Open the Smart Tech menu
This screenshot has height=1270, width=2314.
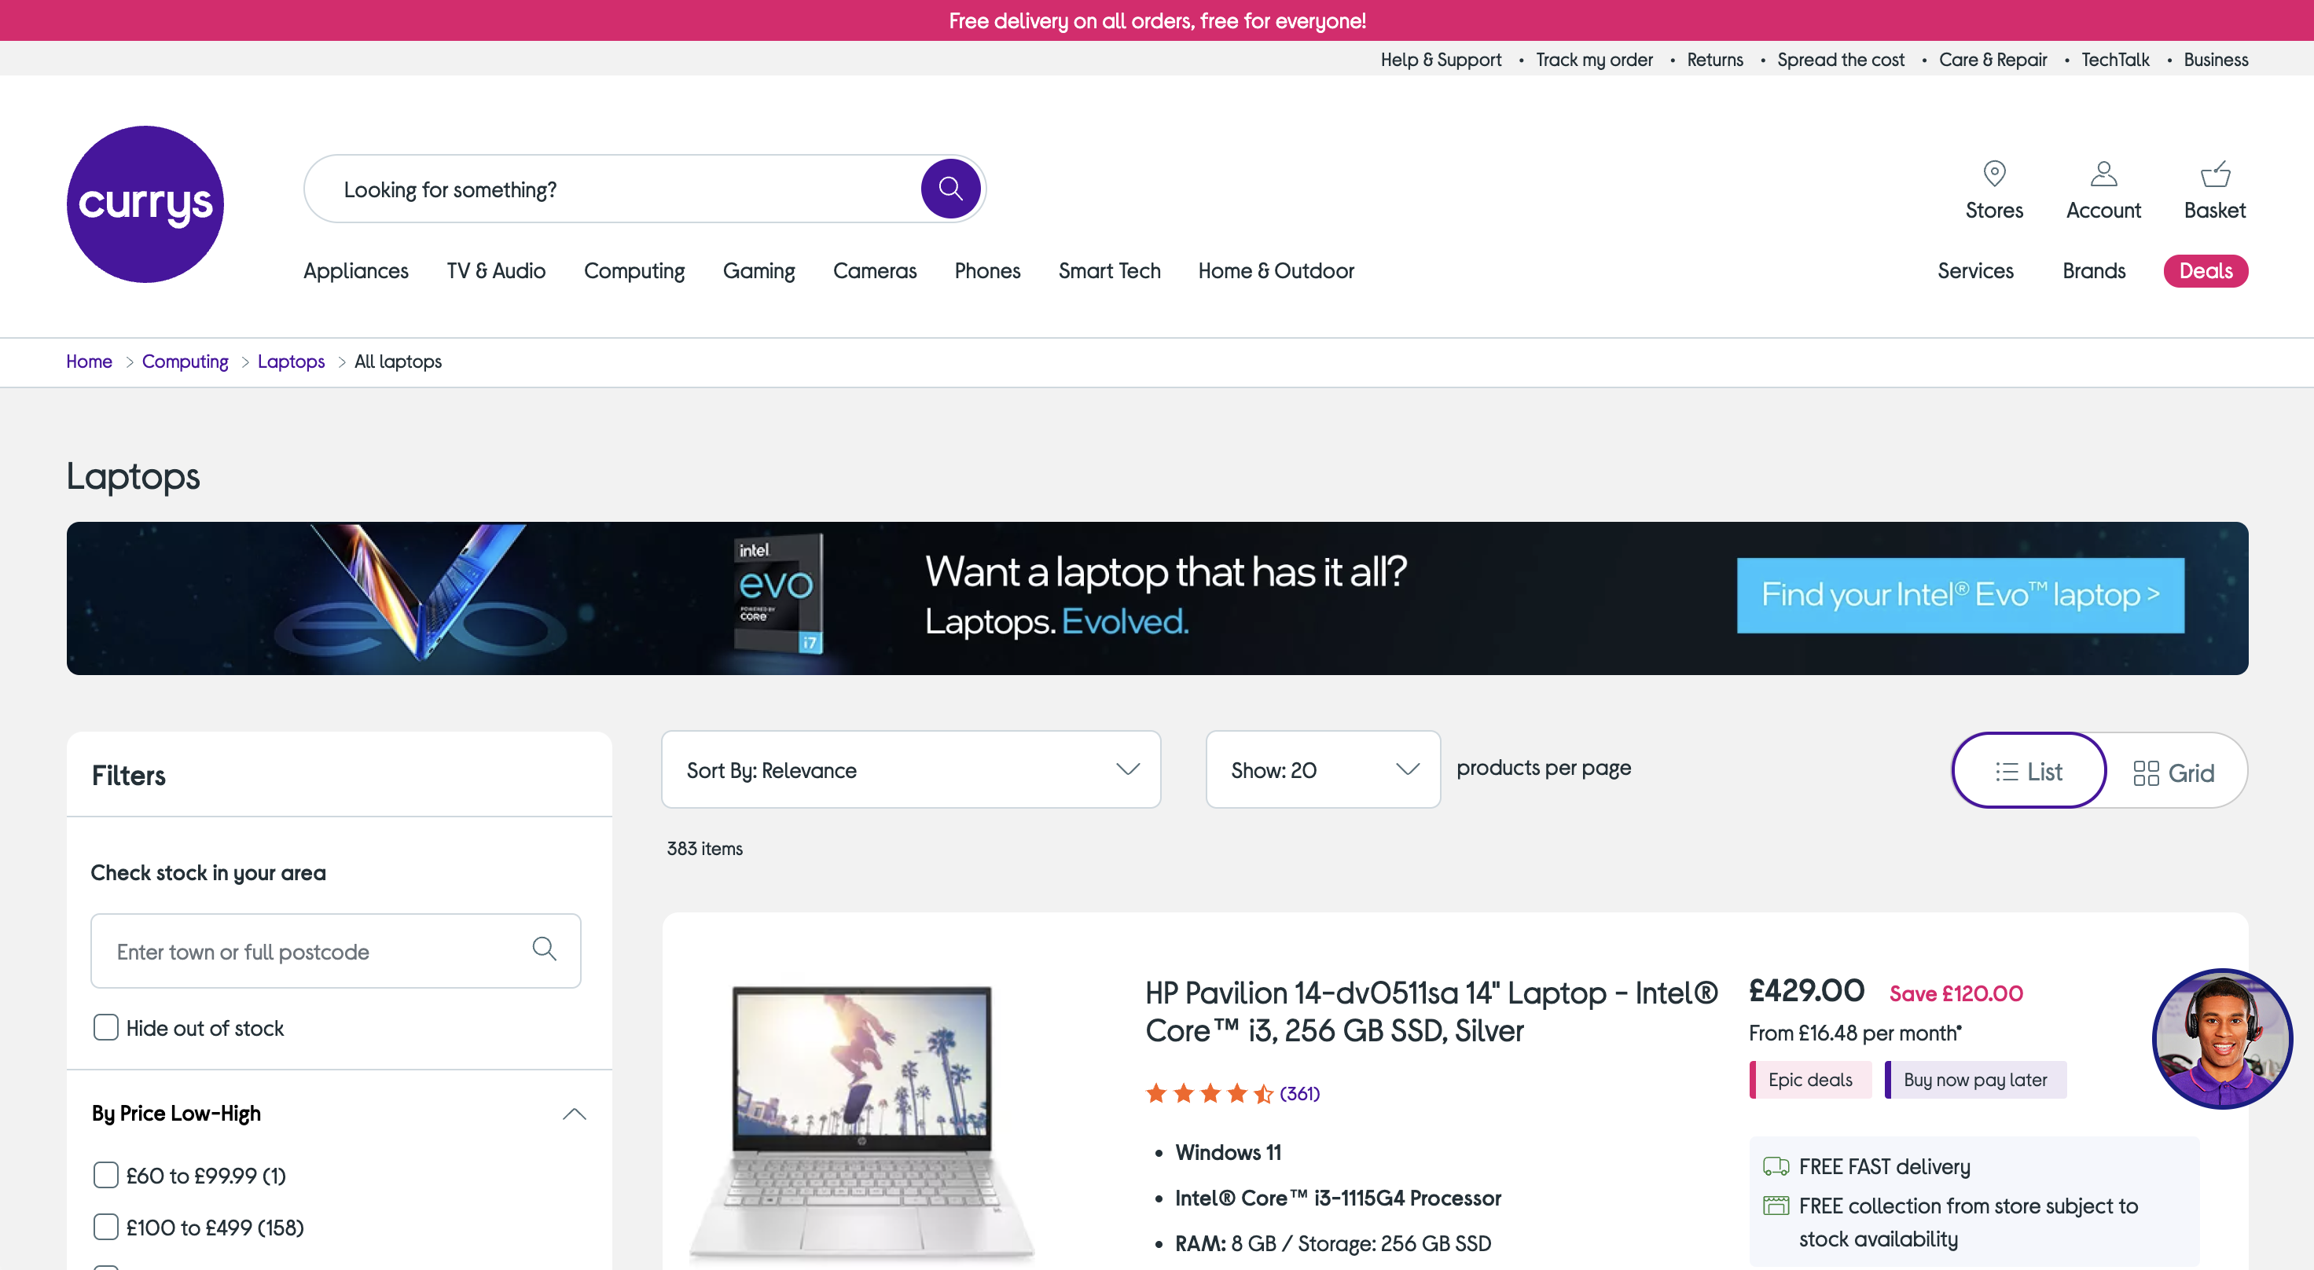tap(1109, 270)
